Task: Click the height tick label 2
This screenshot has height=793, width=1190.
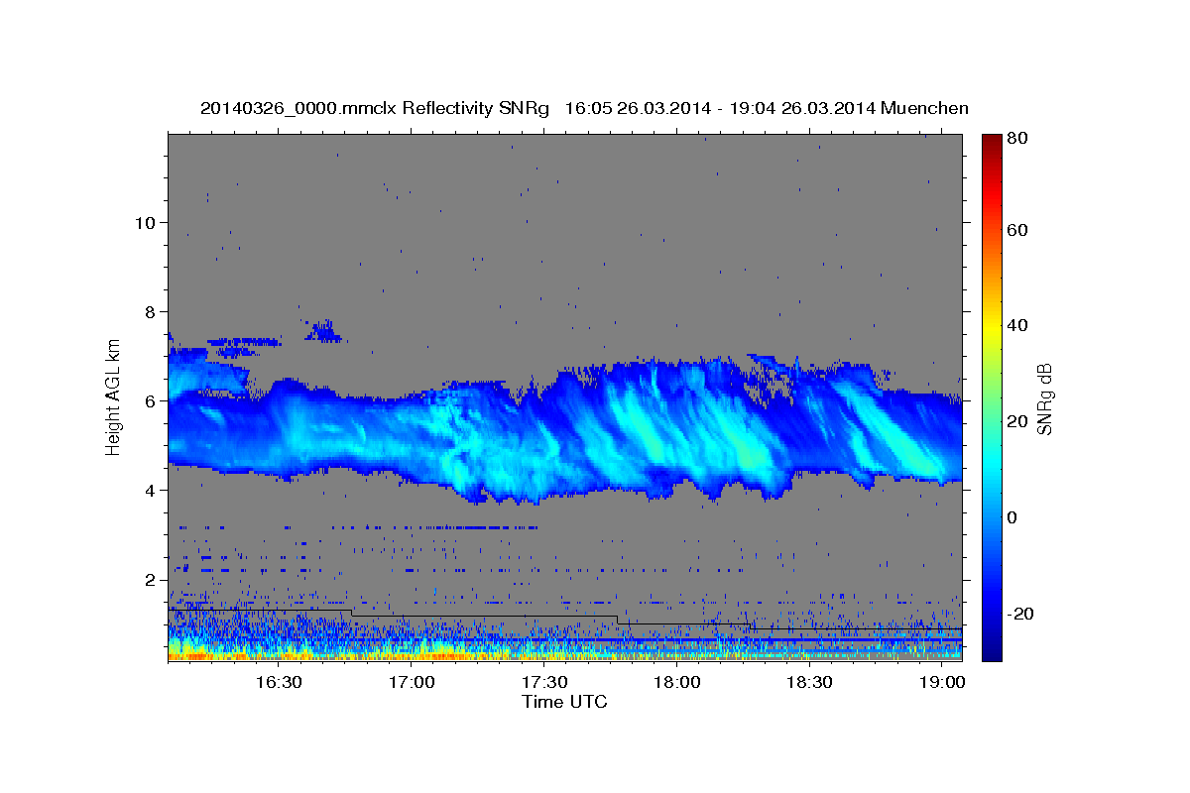Action: click(x=153, y=579)
